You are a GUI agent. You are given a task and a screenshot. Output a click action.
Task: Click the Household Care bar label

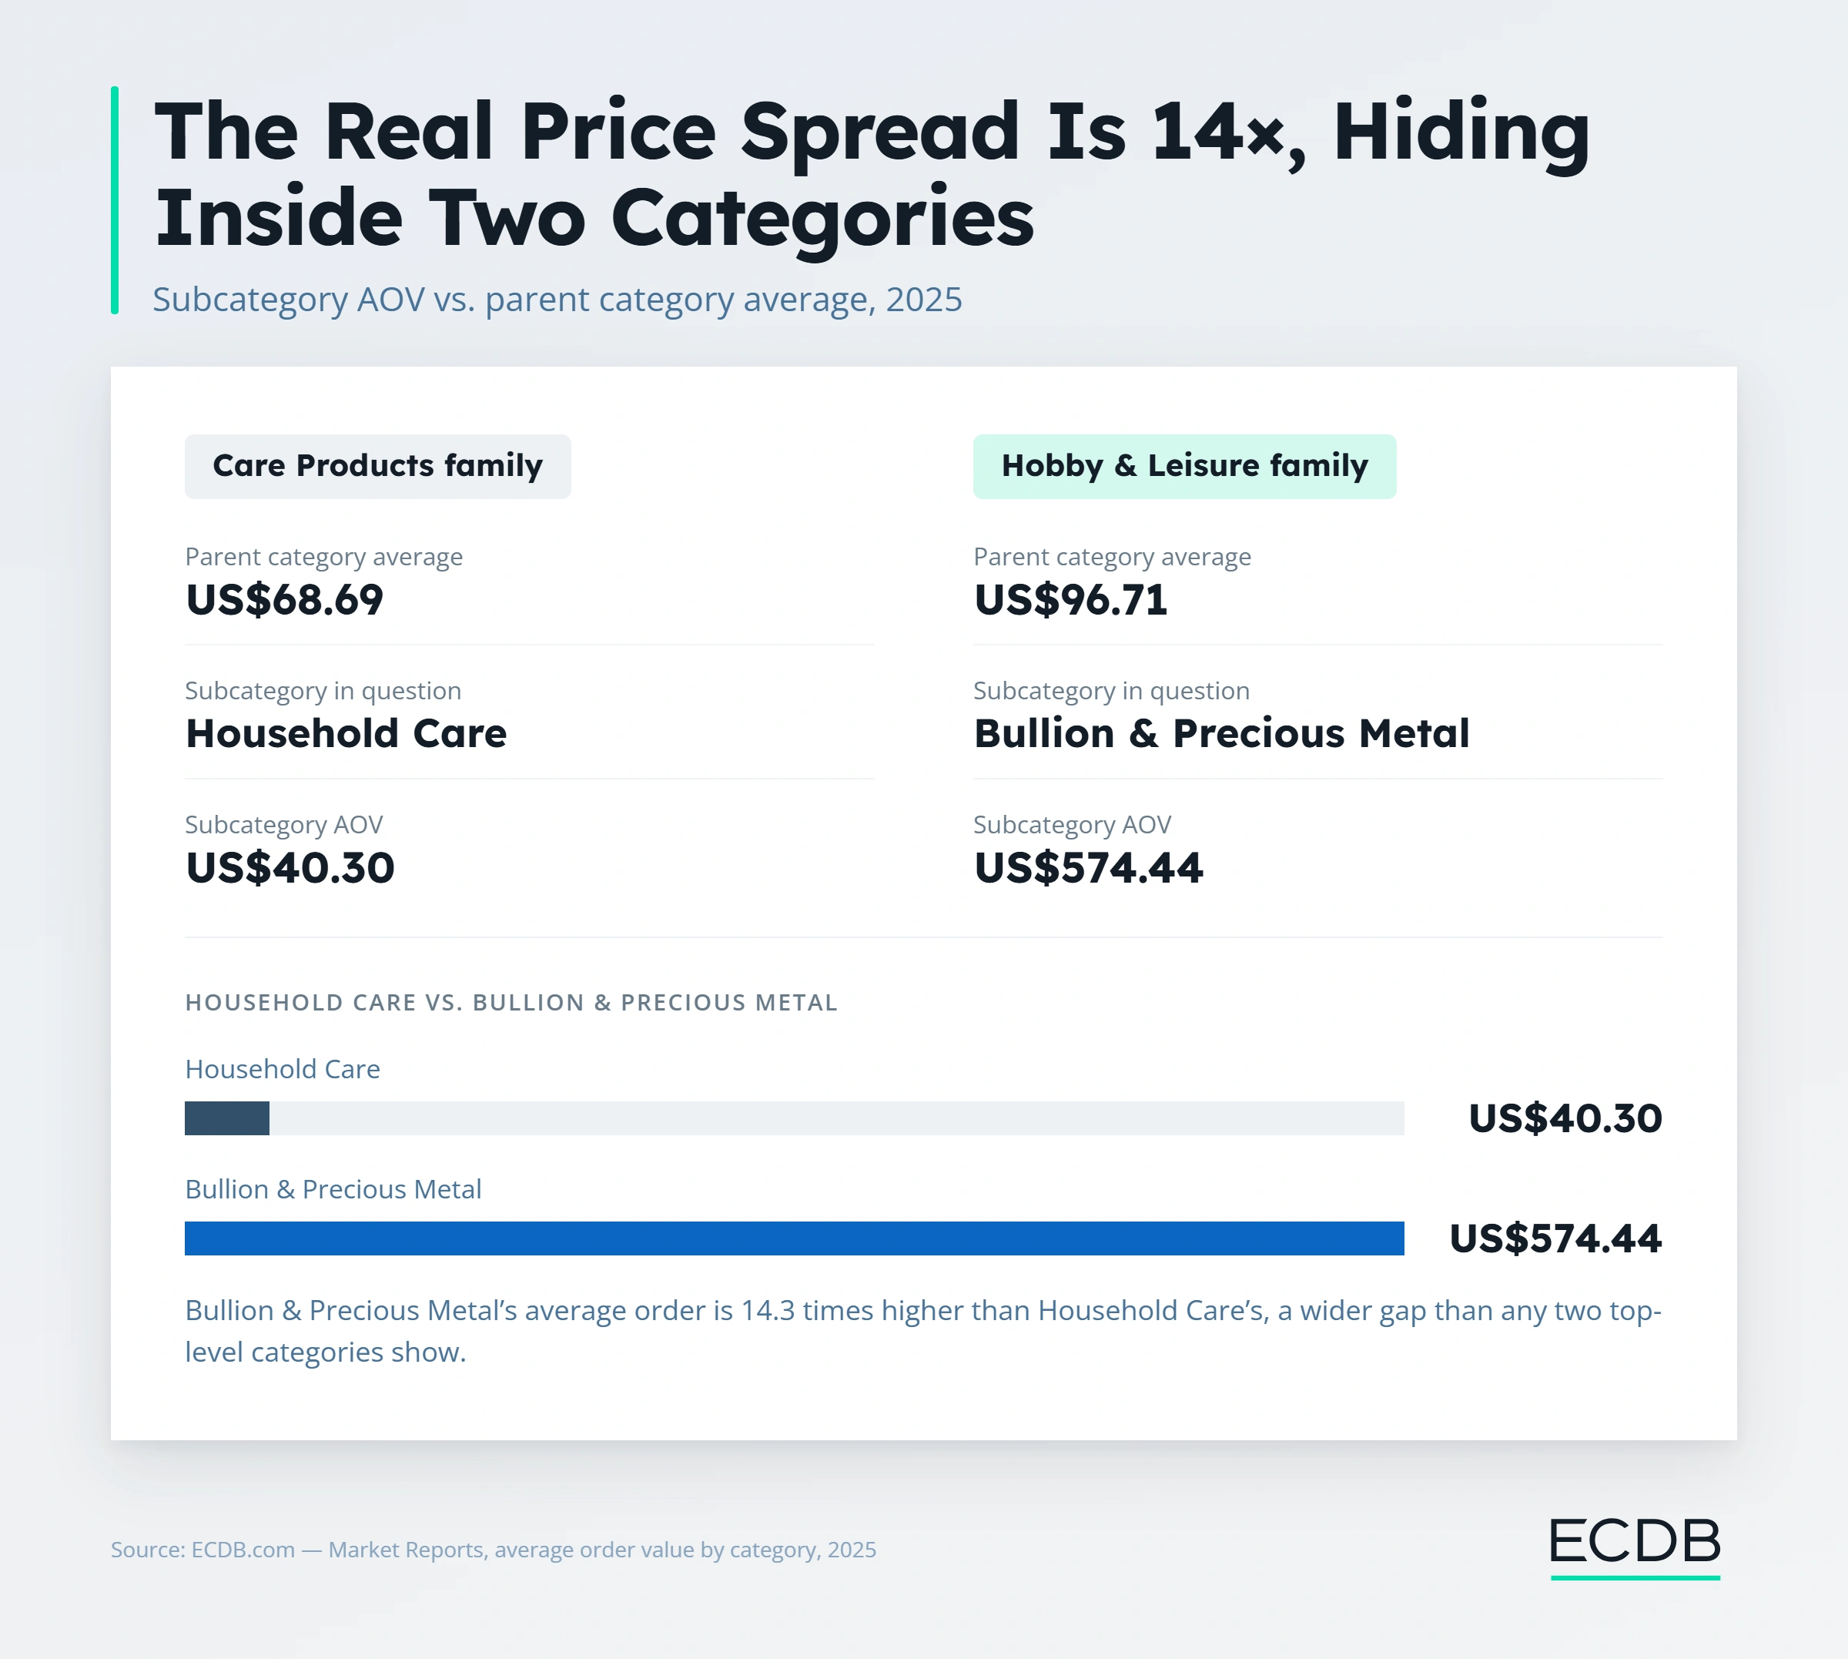tap(283, 1069)
